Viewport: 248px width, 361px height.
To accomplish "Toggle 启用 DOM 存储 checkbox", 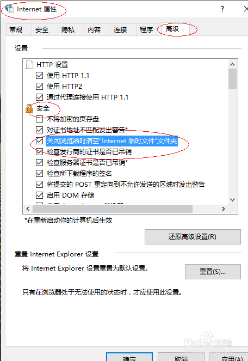I will (39, 195).
